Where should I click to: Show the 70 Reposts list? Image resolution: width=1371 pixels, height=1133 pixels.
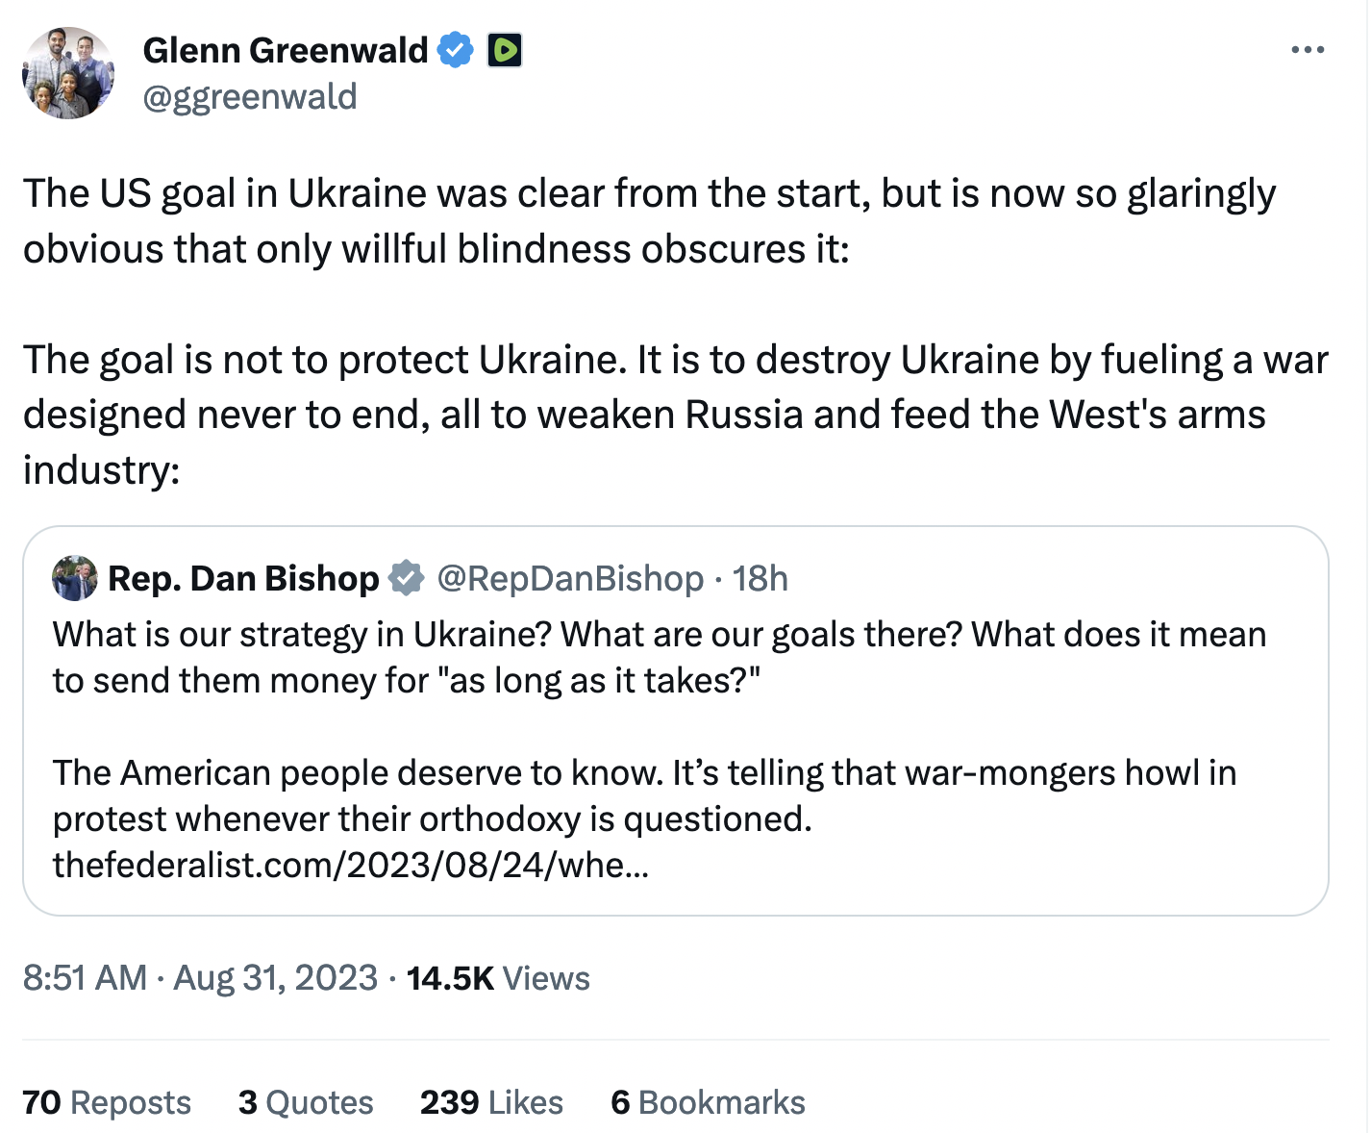pos(107,1102)
